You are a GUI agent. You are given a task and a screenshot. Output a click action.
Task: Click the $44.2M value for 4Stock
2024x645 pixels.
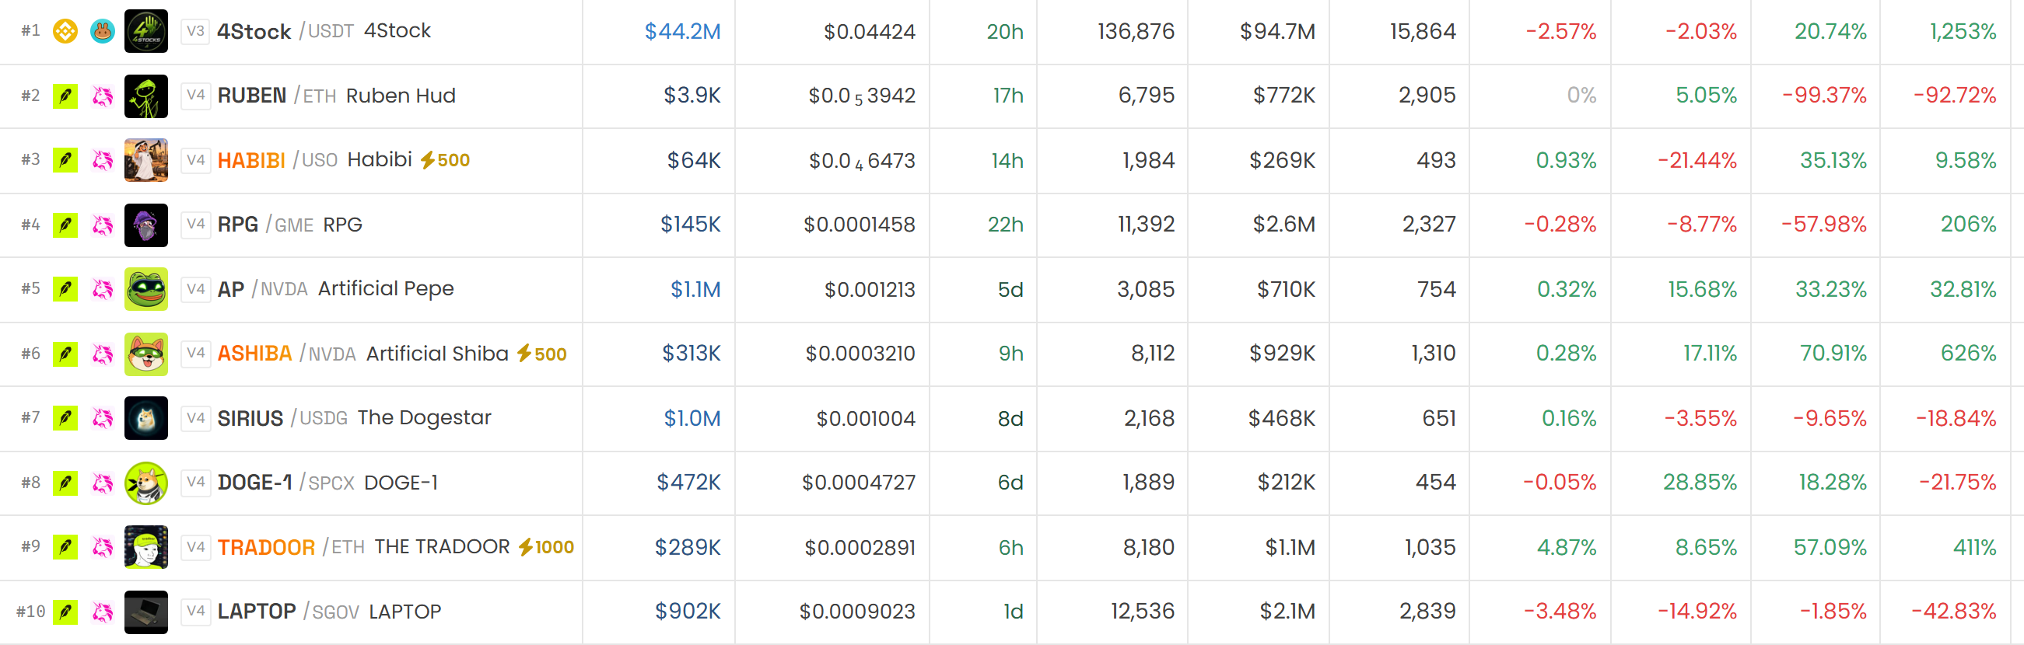pyautogui.click(x=682, y=31)
